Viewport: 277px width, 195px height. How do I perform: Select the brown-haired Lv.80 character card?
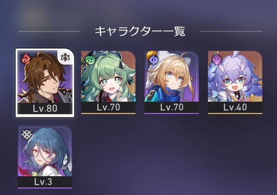(45, 83)
